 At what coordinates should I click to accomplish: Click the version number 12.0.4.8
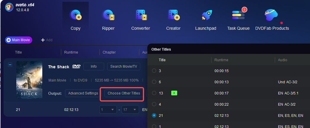coord(22,10)
